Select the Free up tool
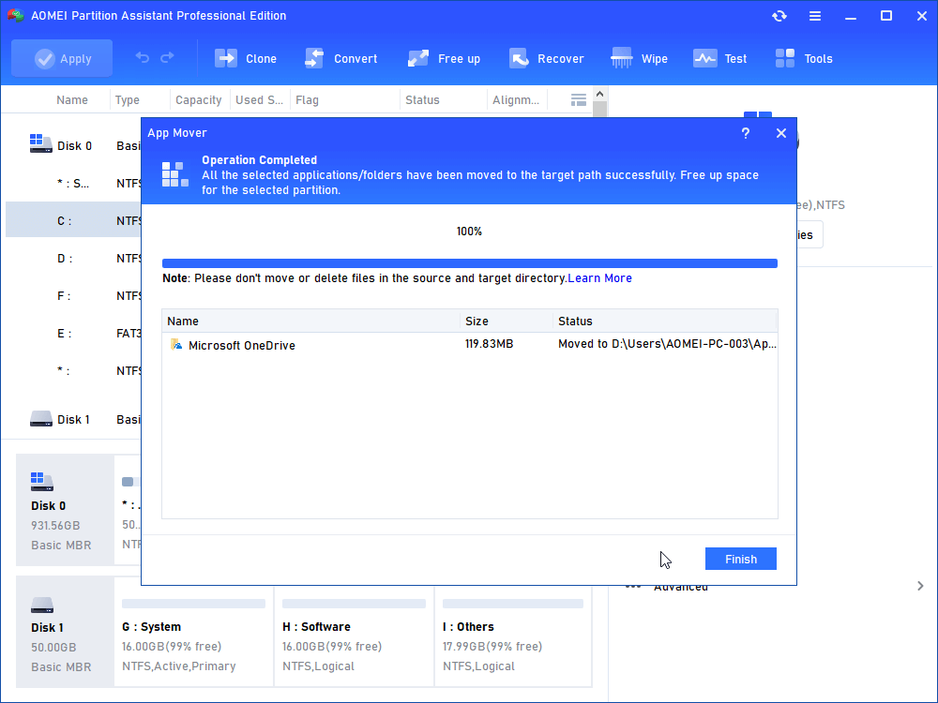The height and width of the screenshot is (703, 938). [445, 58]
